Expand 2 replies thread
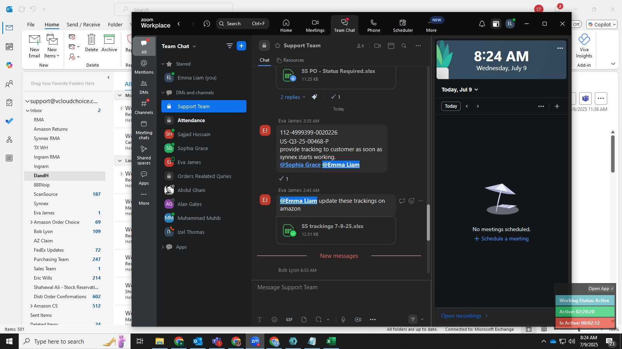Image resolution: width=622 pixels, height=349 pixels. pos(293,97)
